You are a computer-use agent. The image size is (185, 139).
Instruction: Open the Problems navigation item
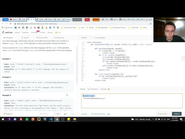(25, 32)
